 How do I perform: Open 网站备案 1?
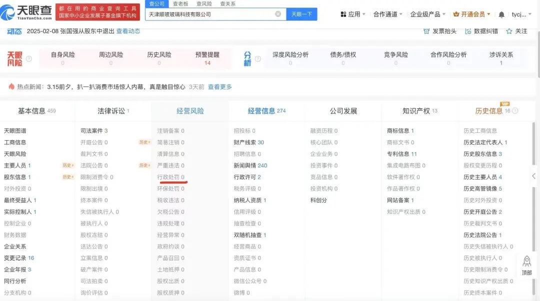tap(400, 200)
